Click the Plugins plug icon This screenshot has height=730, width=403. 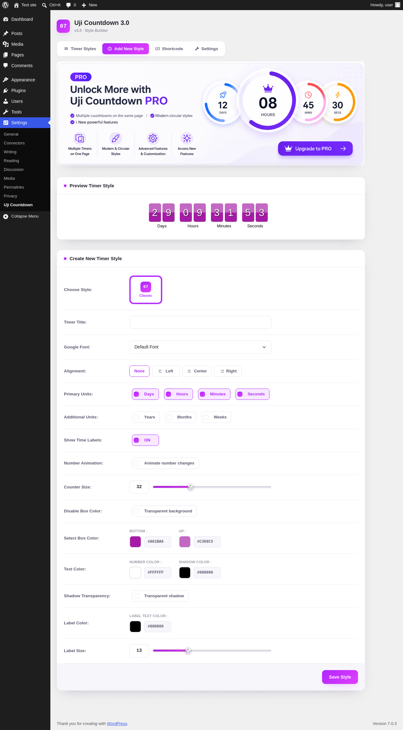click(6, 91)
